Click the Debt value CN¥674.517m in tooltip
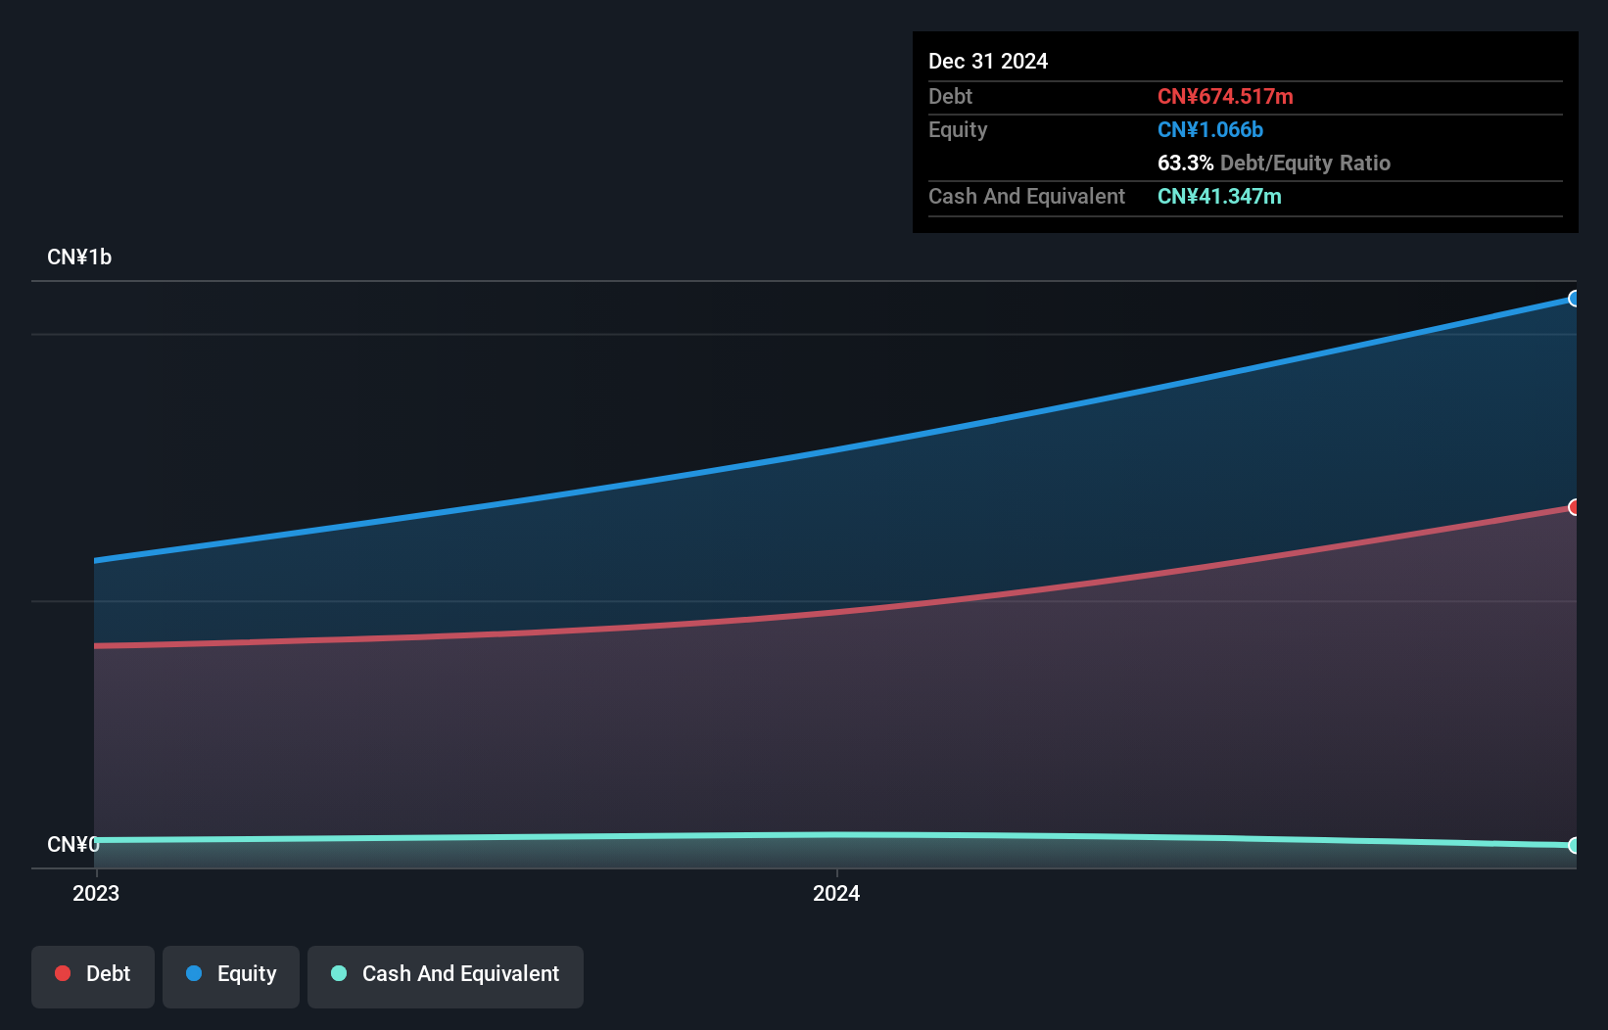This screenshot has width=1608, height=1030. coord(1225,96)
